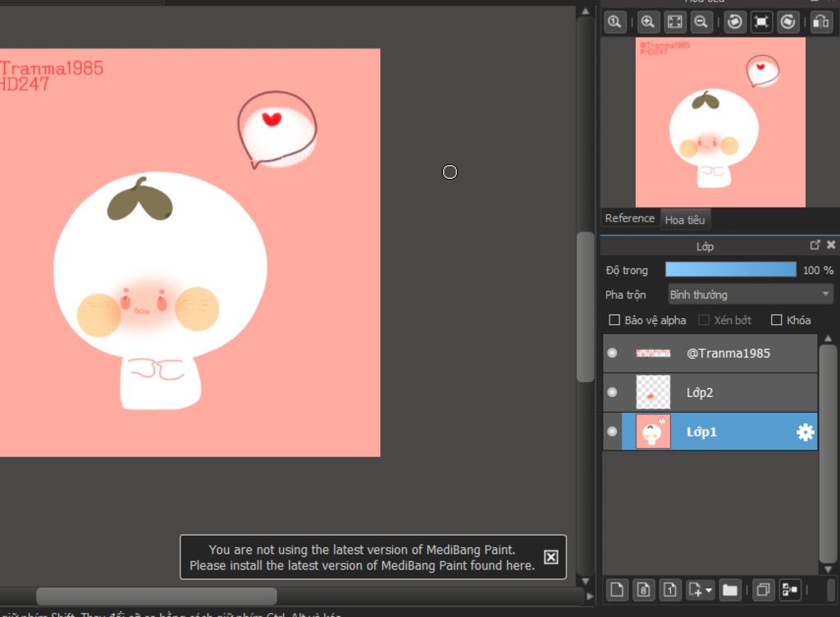
Task: Click the Lớp1 layer thumbnail
Action: (653, 432)
